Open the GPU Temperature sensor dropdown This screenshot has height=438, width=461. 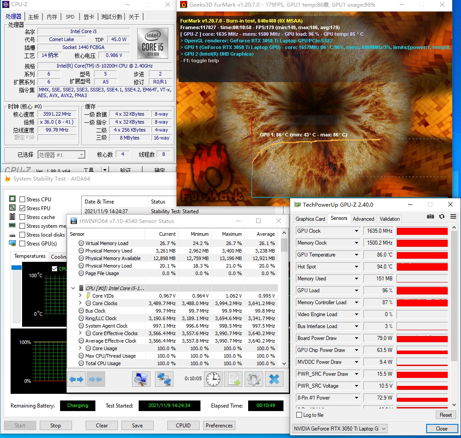pyautogui.click(x=356, y=255)
